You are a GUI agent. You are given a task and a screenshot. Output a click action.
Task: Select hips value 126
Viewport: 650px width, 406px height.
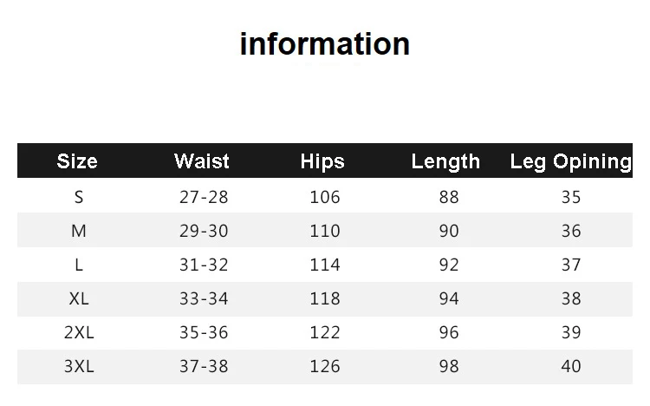point(325,367)
